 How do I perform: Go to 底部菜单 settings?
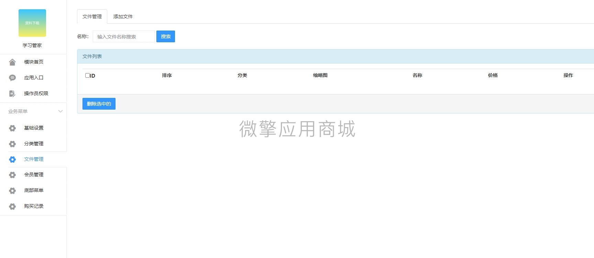click(34, 190)
